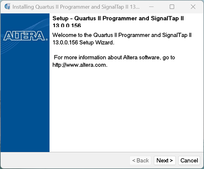Screen dimensions: 204x169
Task: Click the window title 'Installing Quartus II Programmer'
Action: tap(76, 7)
